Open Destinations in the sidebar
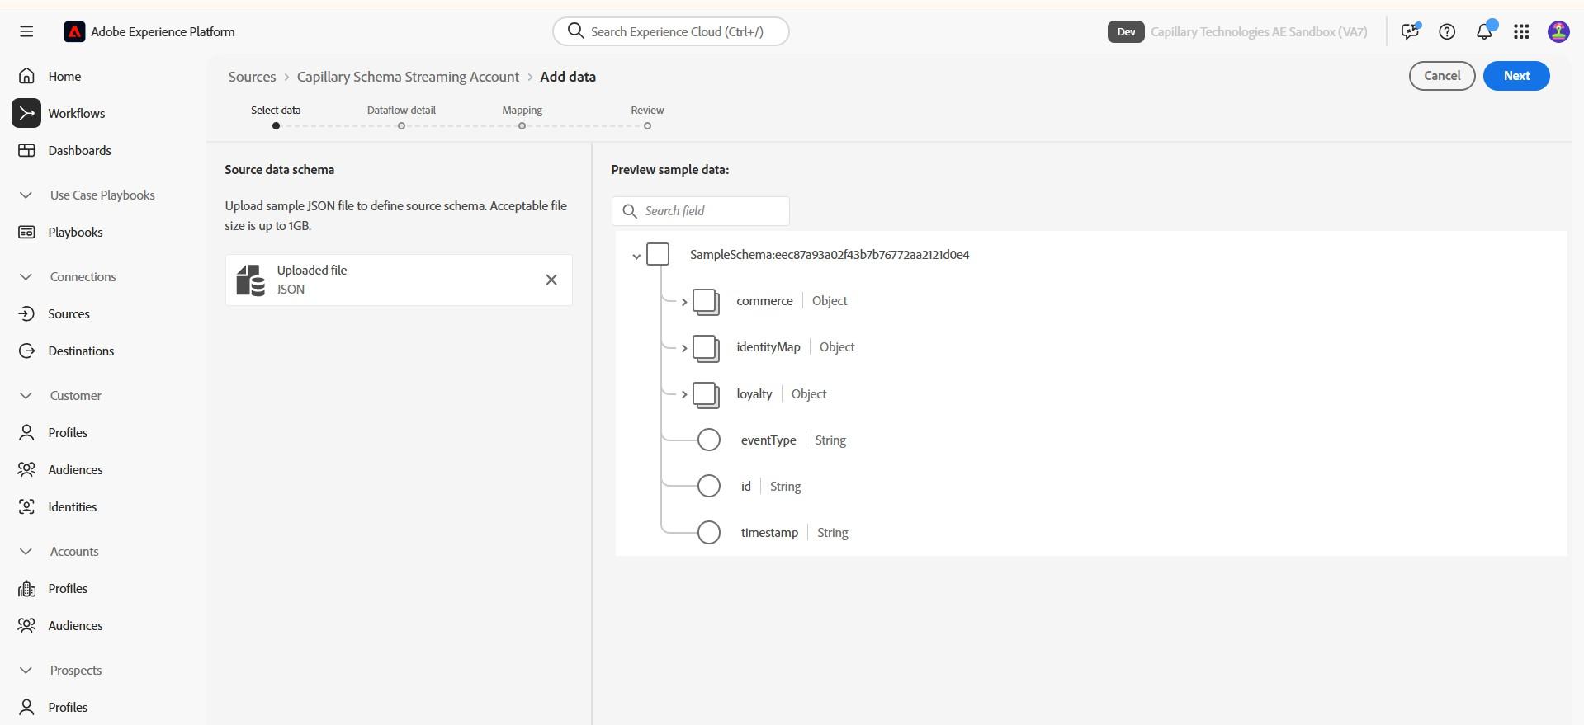Viewport: 1584px width, 725px height. (81, 351)
